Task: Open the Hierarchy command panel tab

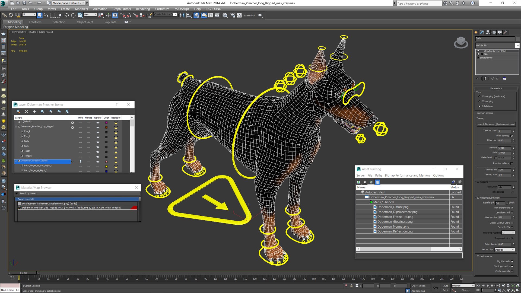Action: tap(488, 32)
